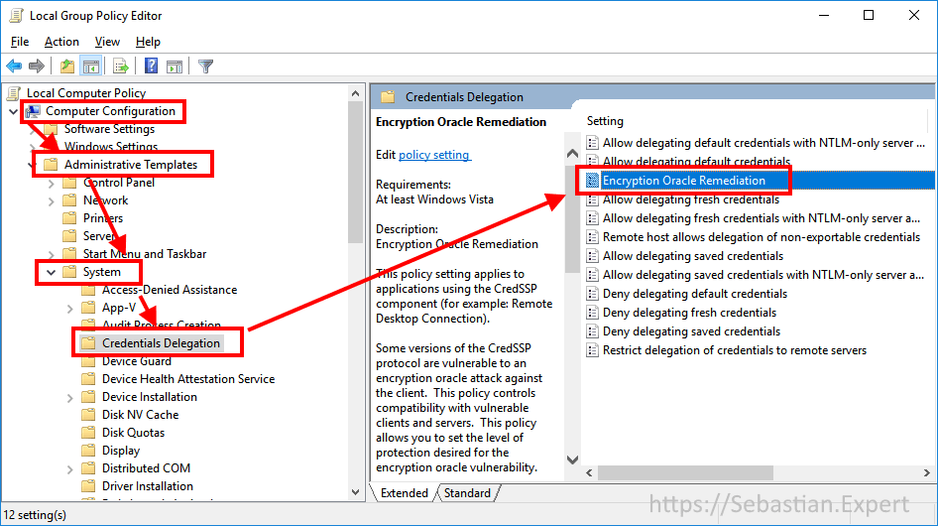This screenshot has height=526, width=938.
Task: Click the Up one level folder icon
Action: (67, 66)
